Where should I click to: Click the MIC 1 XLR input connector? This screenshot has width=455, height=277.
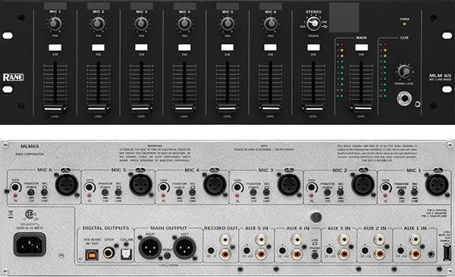[x=437, y=185]
